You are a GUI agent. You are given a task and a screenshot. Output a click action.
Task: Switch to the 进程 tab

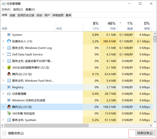click(x=4, y=15)
